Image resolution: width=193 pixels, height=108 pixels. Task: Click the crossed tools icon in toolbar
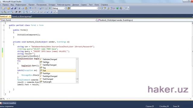114,8
